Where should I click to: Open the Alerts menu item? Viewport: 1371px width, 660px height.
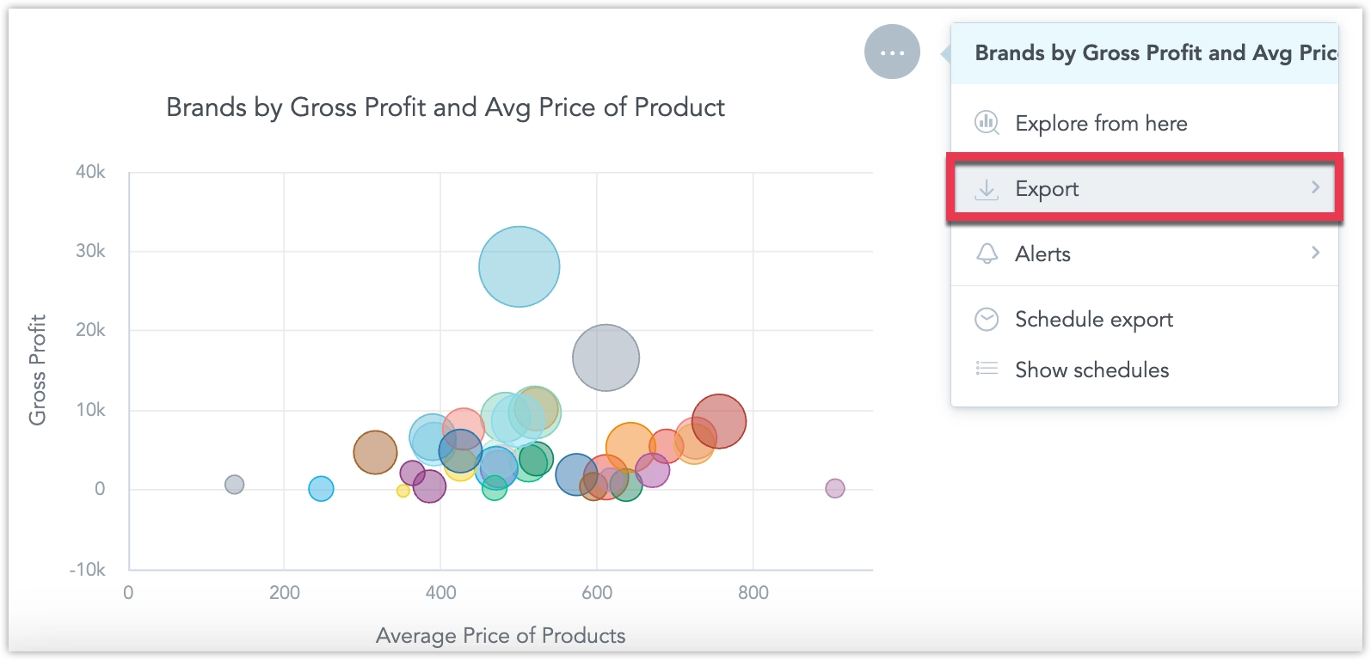point(1043,254)
